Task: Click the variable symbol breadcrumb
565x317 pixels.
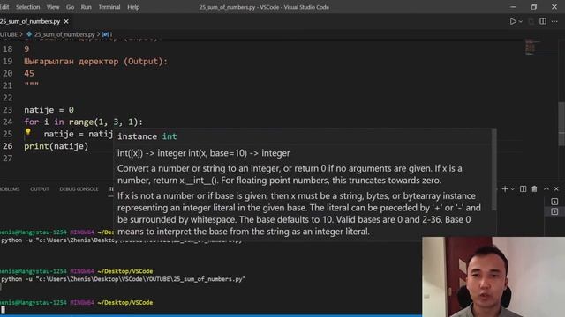Action: point(107,34)
